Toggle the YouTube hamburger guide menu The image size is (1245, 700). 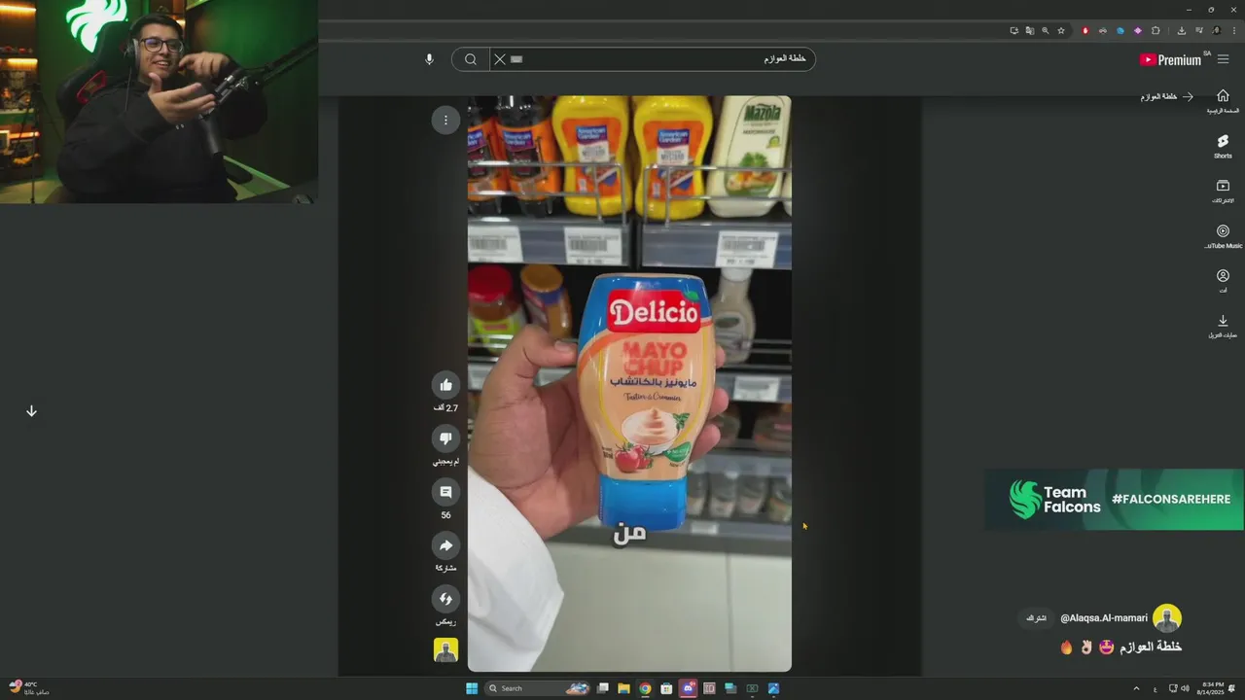1223,59
